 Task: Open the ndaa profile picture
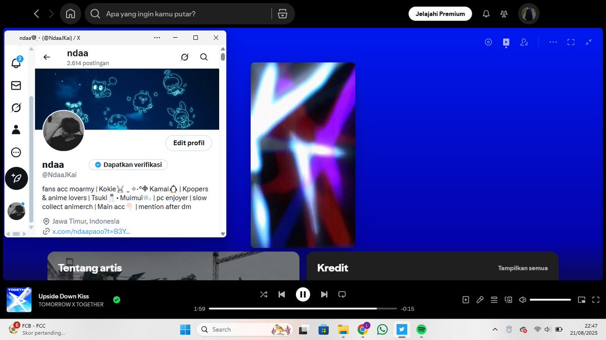63,131
